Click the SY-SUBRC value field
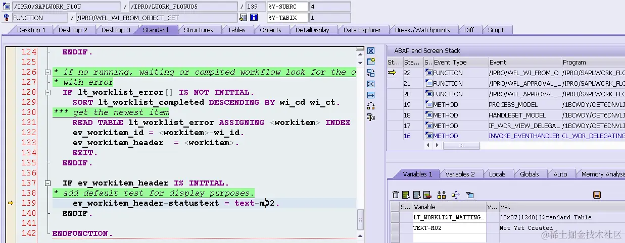625x243 pixels. click(x=330, y=7)
